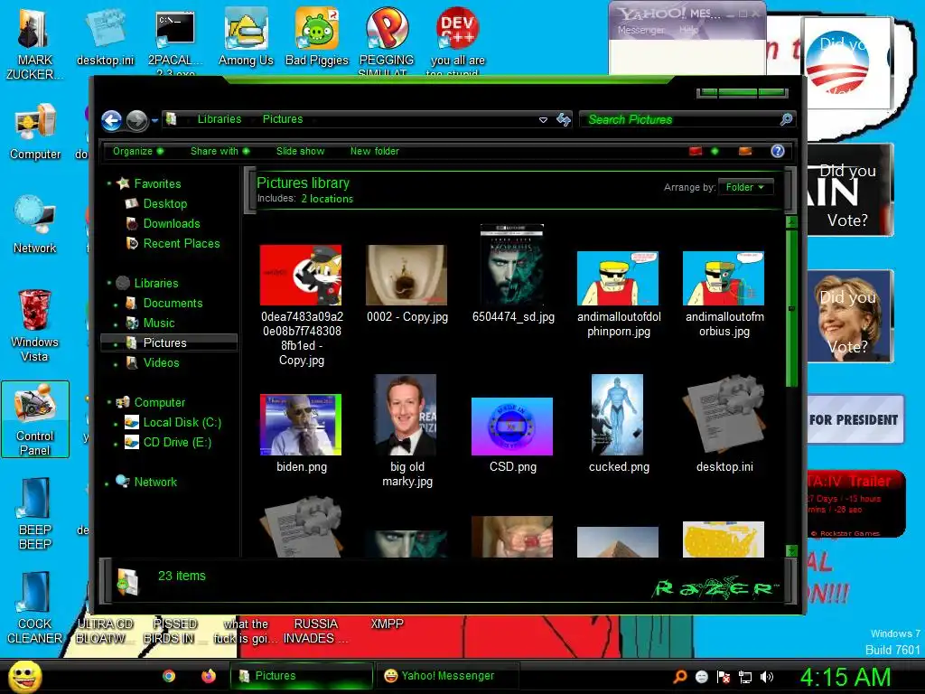Start the Slide show
This screenshot has width=925, height=694.
tap(300, 151)
